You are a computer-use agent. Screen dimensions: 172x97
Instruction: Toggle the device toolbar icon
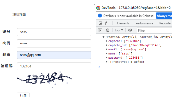[x=107, y=23]
